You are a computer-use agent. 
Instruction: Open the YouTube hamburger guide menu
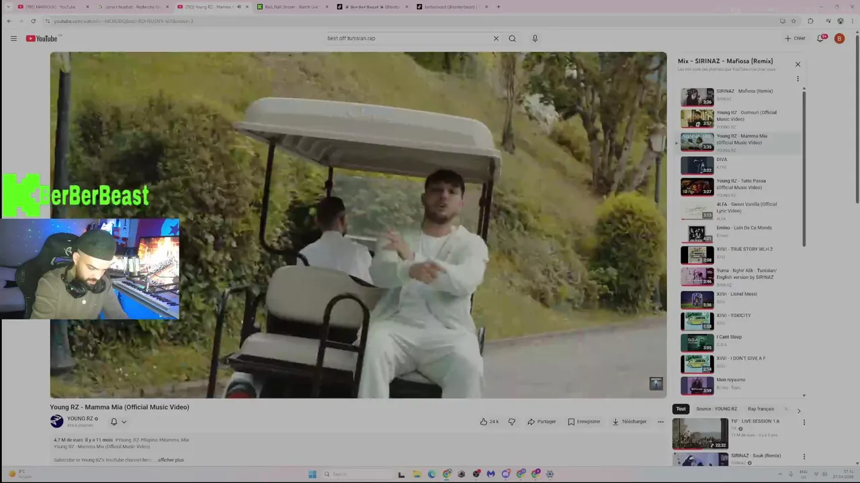13,38
